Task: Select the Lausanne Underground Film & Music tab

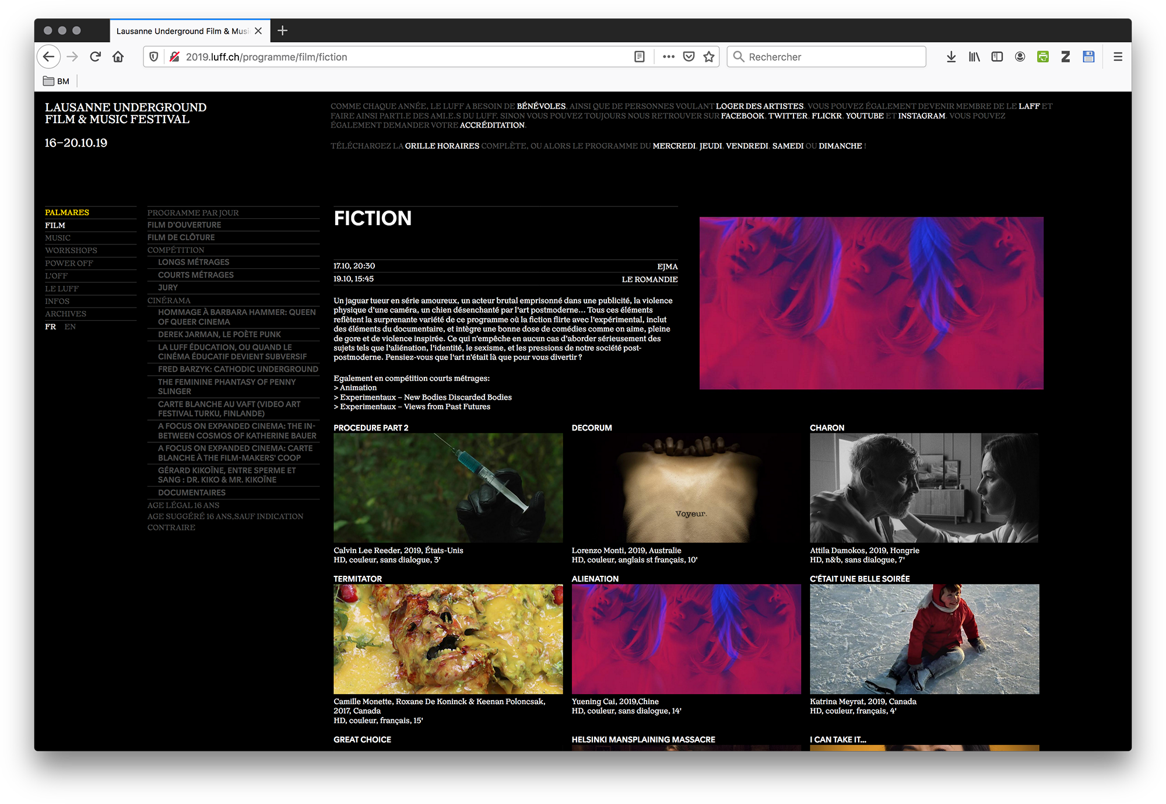Action: click(x=189, y=31)
